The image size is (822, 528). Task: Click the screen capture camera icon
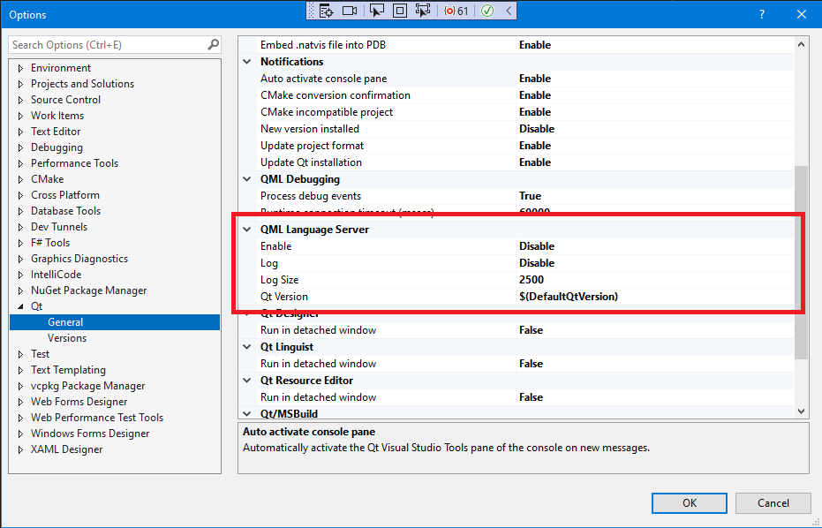[350, 11]
